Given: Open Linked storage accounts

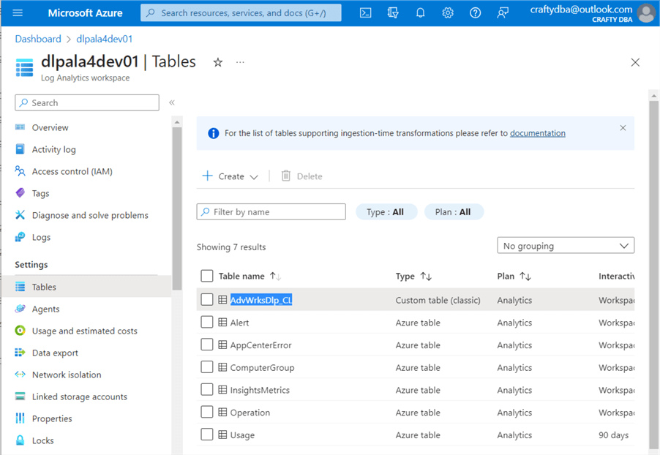Looking at the screenshot, I should [x=80, y=396].
